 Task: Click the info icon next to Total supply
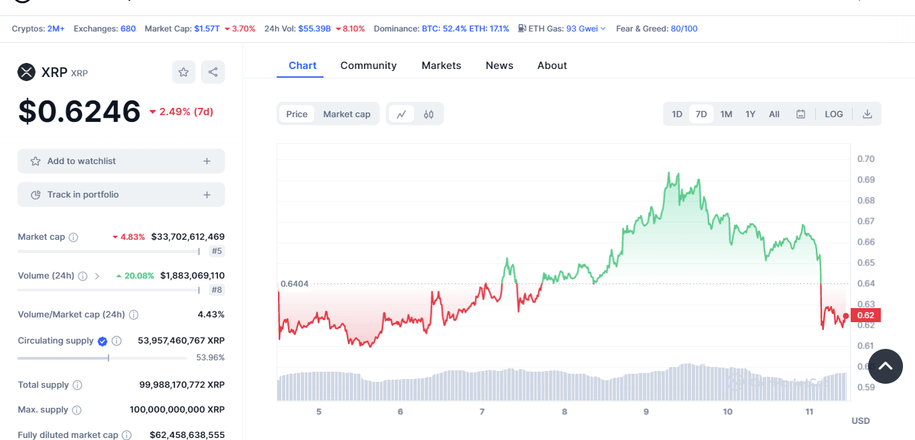[x=77, y=385]
